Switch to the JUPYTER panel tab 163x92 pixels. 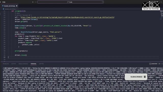(x=41, y=64)
